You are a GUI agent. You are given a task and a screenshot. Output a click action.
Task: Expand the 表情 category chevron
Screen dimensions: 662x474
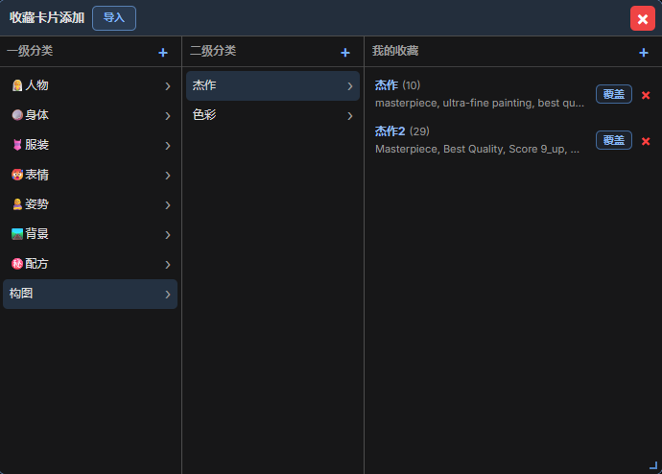pos(168,176)
